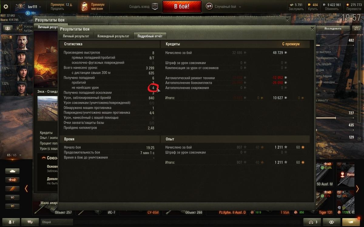Image resolution: width=364 pixels, height=227 pixels.
Task: Uncheck the Автом… checkbox
Action: 21,31
